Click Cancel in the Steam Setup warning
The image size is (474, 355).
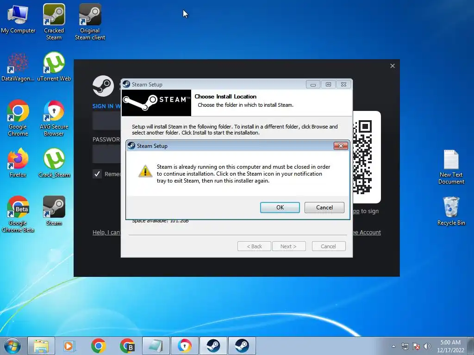pos(324,208)
